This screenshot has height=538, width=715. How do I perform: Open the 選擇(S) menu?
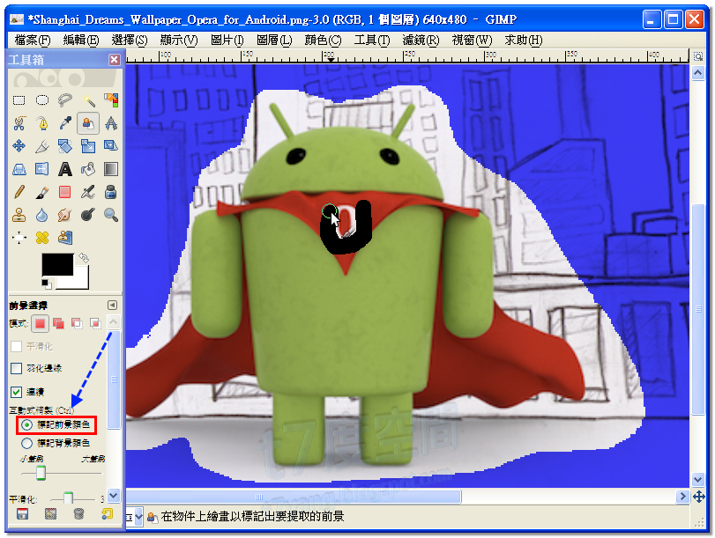click(x=130, y=41)
